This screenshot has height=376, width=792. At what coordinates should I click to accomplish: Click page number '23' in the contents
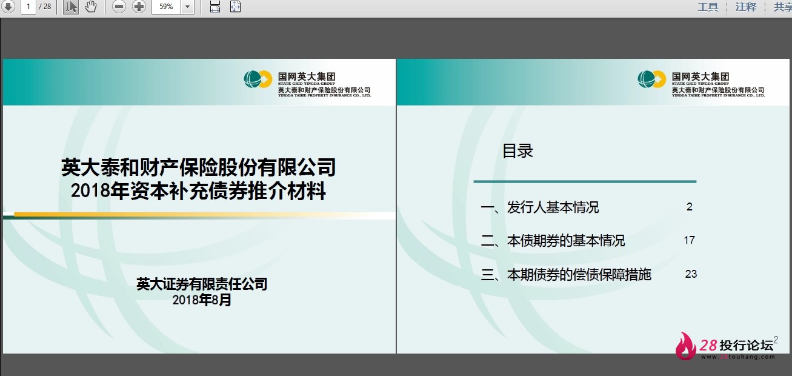[x=691, y=274]
